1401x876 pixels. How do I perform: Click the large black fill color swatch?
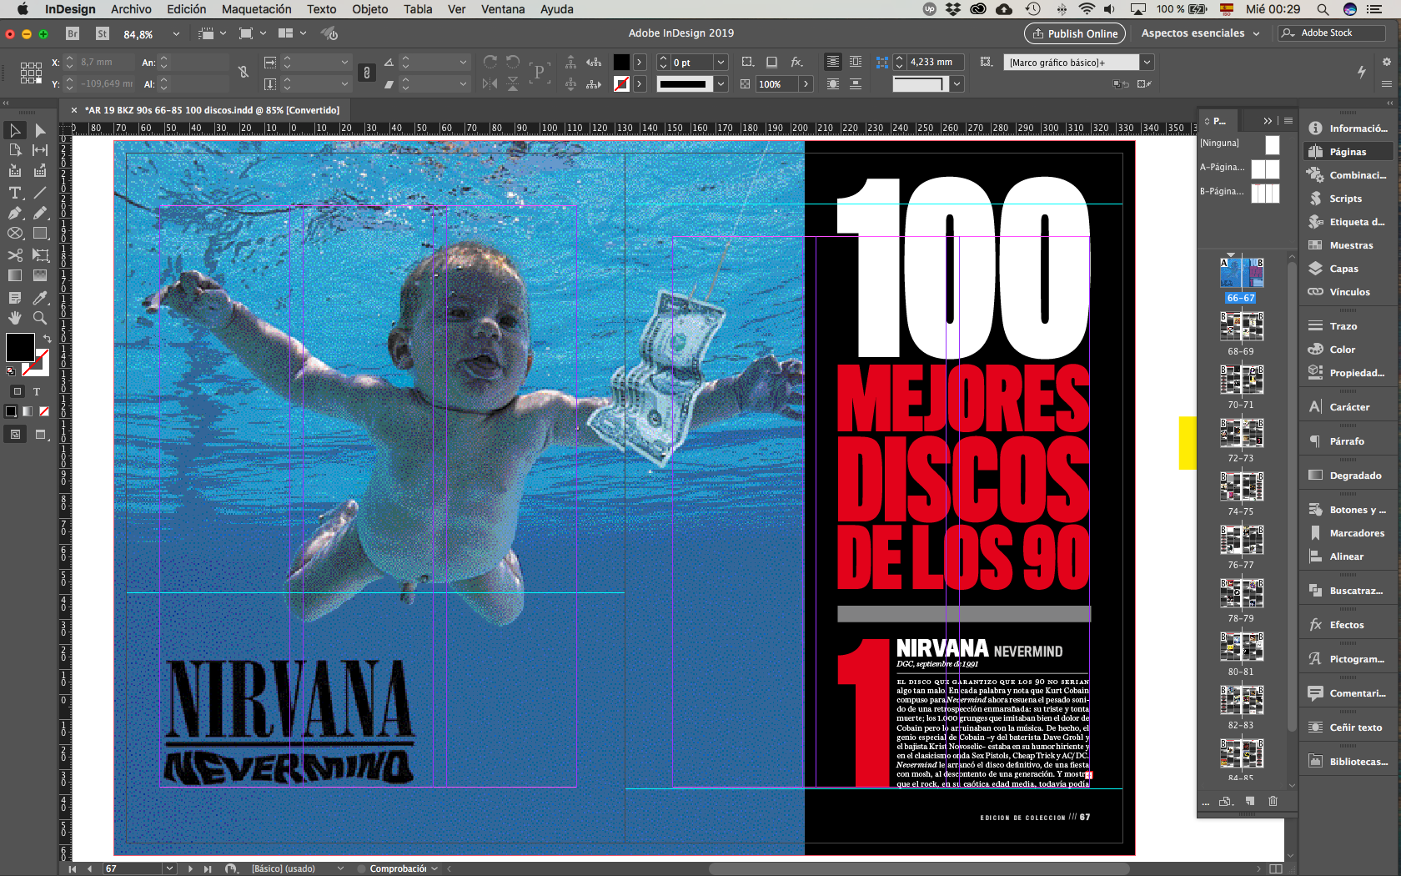[x=20, y=347]
